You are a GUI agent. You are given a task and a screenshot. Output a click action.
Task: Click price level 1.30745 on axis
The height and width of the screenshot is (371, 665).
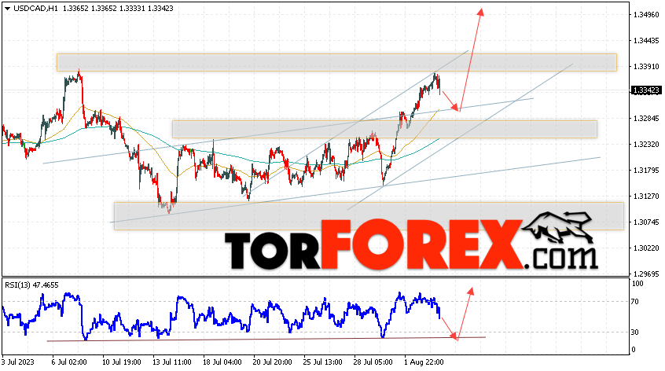646,222
